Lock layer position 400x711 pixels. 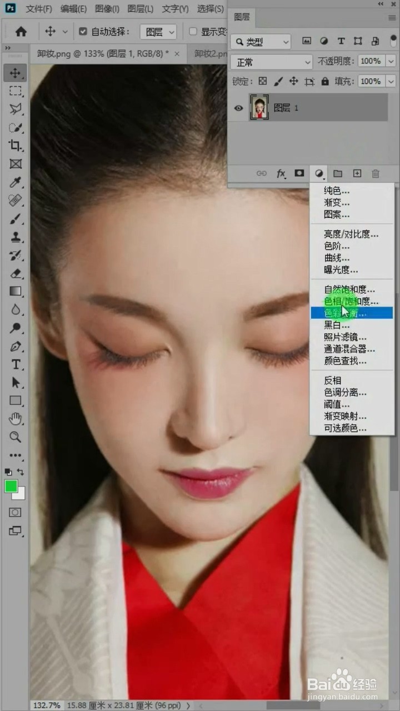(x=294, y=81)
